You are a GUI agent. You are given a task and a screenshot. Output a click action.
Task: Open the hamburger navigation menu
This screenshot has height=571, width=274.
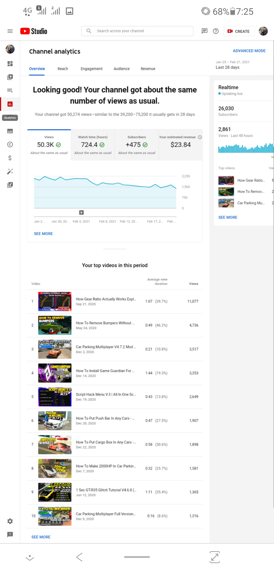point(10,31)
